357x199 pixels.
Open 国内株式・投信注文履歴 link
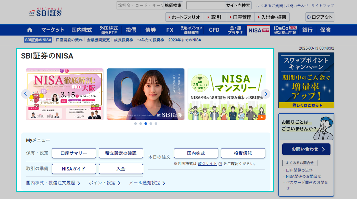pyautogui.click(x=53, y=183)
